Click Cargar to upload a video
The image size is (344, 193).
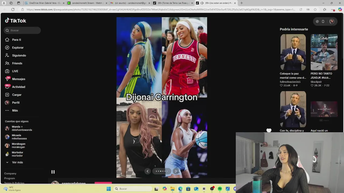[x=17, y=95]
